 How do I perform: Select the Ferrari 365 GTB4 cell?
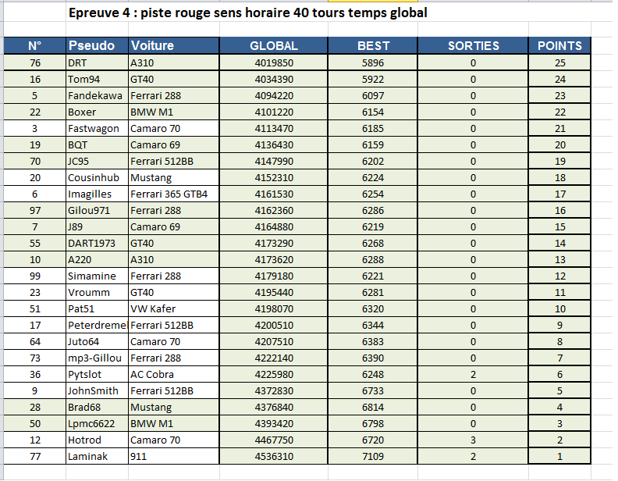click(x=174, y=194)
